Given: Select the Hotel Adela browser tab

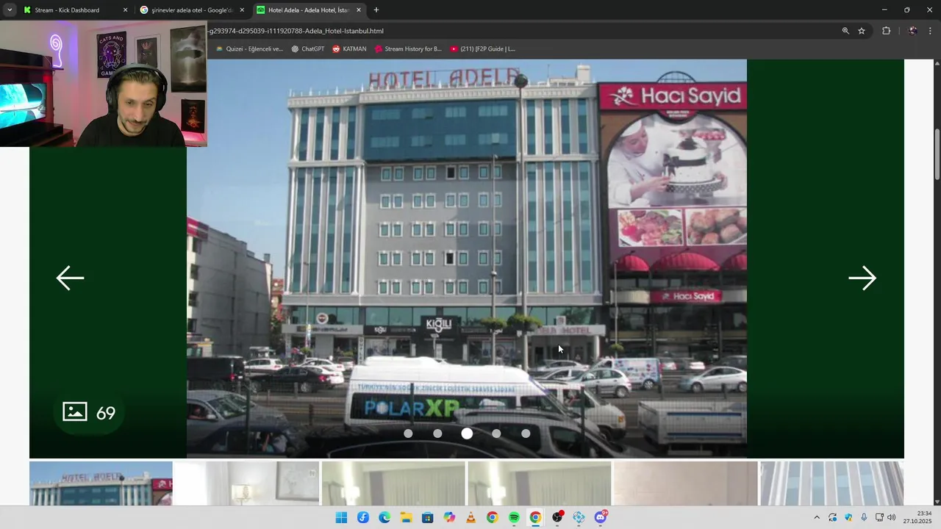Looking at the screenshot, I should 307,10.
